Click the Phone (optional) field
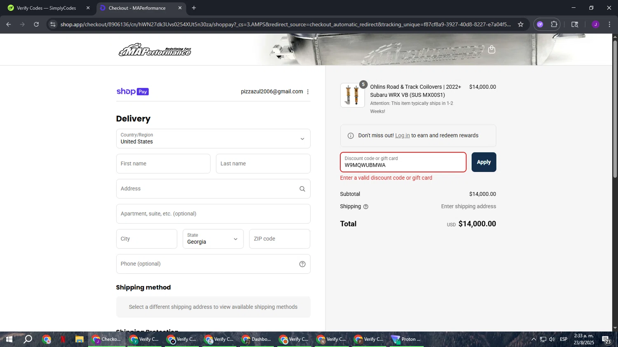 pos(213,264)
